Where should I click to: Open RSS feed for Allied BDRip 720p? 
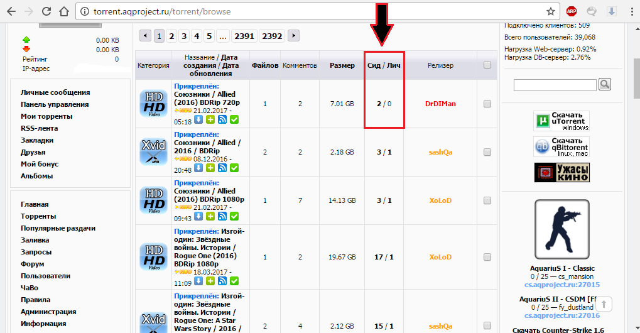coord(222,119)
